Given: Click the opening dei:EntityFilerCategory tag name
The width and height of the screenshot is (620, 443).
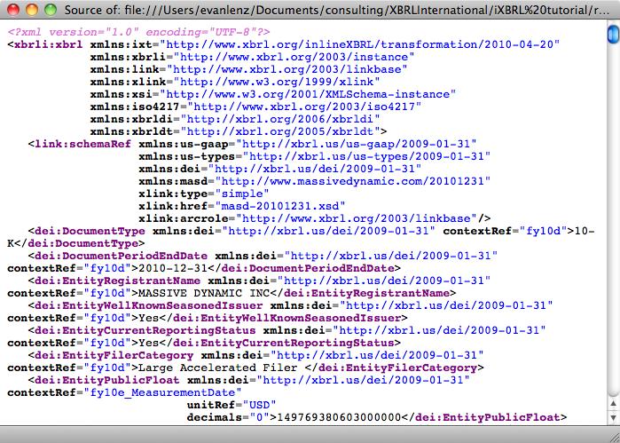Looking at the screenshot, I should tap(114, 355).
